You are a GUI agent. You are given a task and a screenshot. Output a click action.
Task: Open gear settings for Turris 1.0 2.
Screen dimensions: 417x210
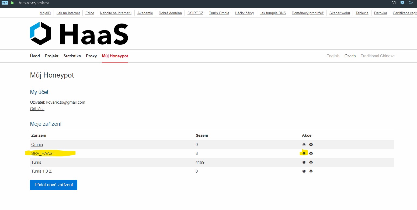tap(311, 171)
